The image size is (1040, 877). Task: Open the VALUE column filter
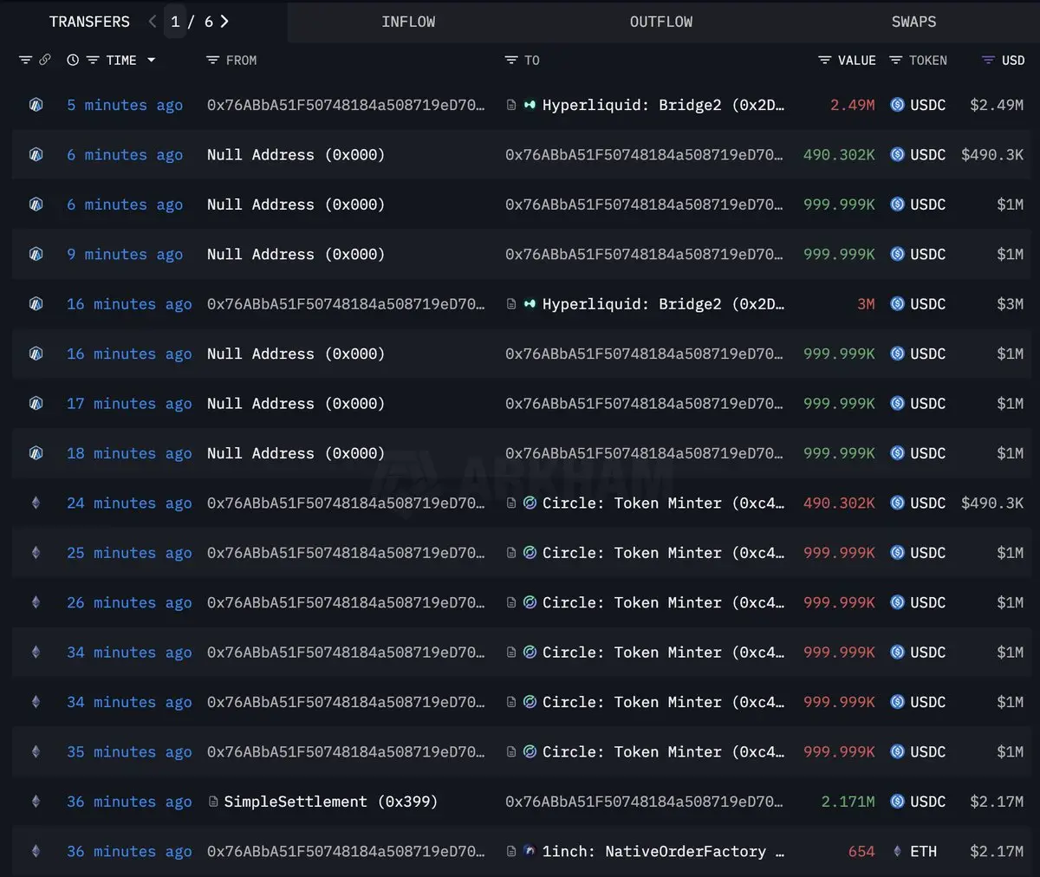(825, 61)
